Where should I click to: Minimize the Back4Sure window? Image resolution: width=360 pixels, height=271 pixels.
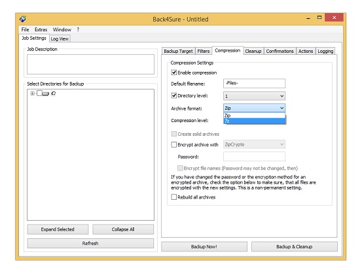[308, 18]
